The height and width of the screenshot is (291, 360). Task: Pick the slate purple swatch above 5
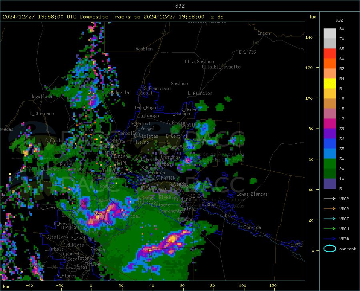click(330, 184)
